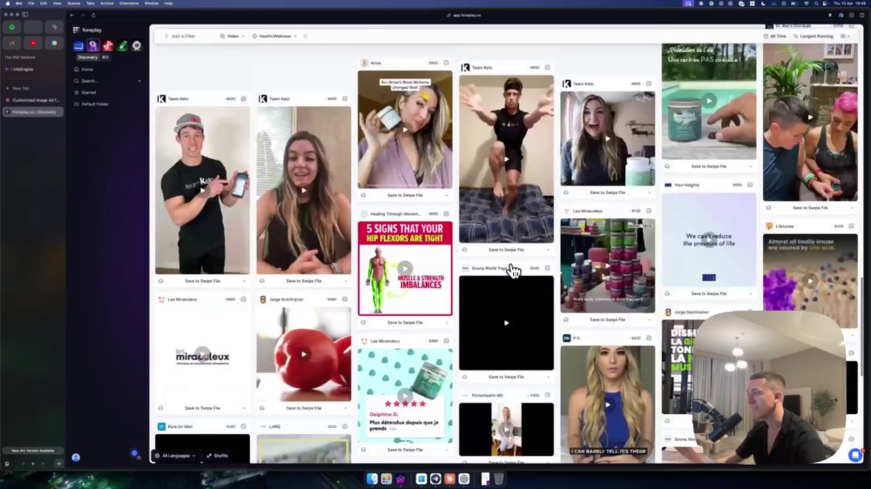Click the save filter icon after Health/Wellness
871x489 pixels.
[306, 36]
